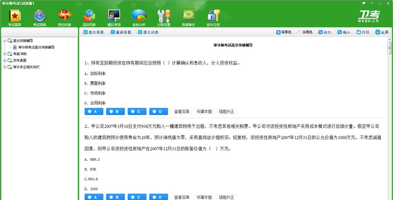Click the scrollbar up arrow
This screenshot has width=393, height=200.
click(389, 39)
